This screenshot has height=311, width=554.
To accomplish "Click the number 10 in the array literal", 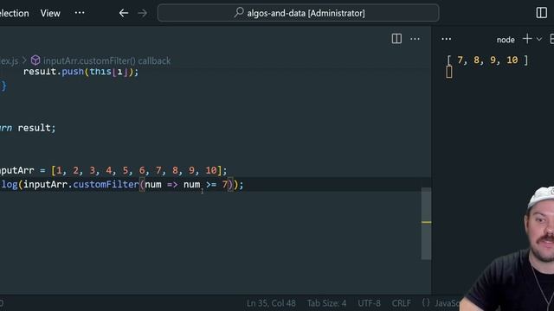I will pyautogui.click(x=211, y=170).
